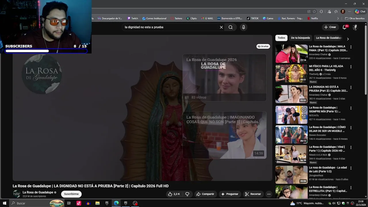Open the channel avatar beside Suscribirme
This screenshot has height=207, width=368.
(17, 194)
